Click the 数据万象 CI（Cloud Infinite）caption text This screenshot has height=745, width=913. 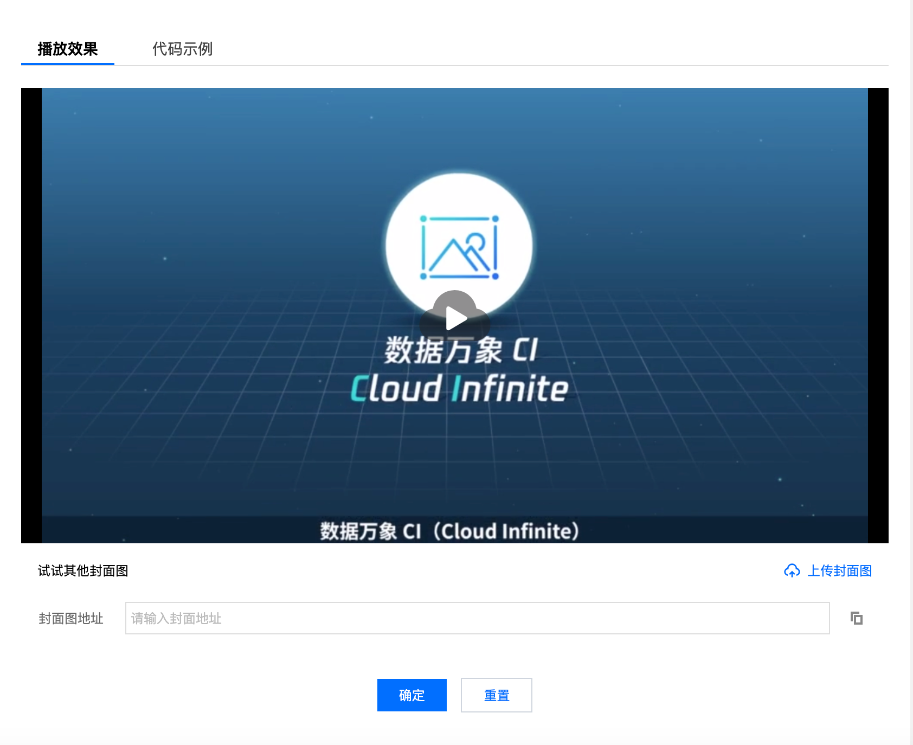click(449, 531)
